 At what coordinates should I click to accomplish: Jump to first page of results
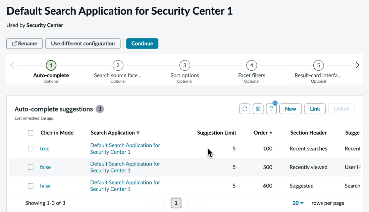152,203
